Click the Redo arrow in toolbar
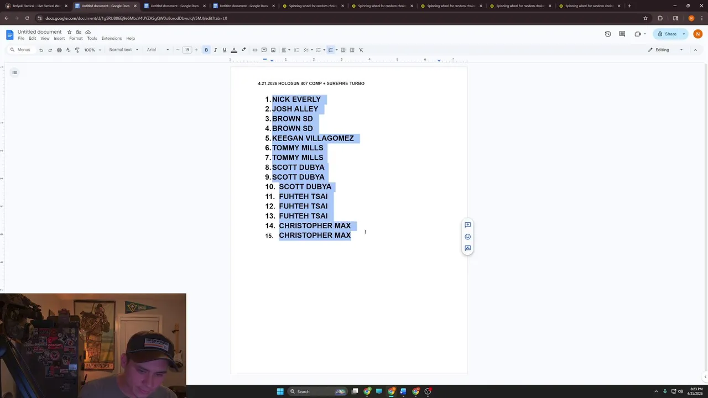This screenshot has height=398, width=708. click(x=50, y=50)
